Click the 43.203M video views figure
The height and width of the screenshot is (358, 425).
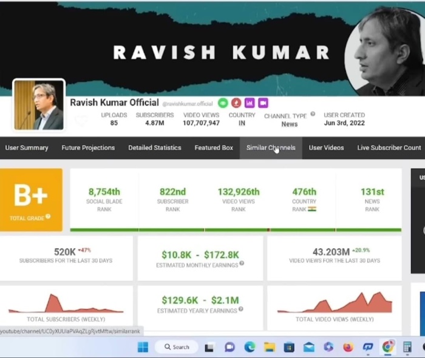pyautogui.click(x=331, y=252)
